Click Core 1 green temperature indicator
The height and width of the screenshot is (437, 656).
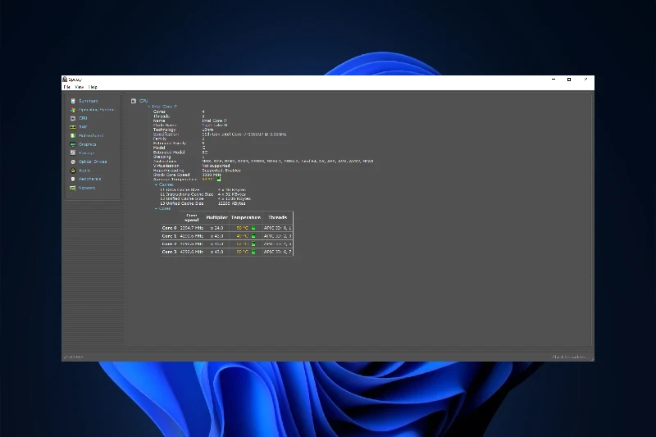point(253,236)
